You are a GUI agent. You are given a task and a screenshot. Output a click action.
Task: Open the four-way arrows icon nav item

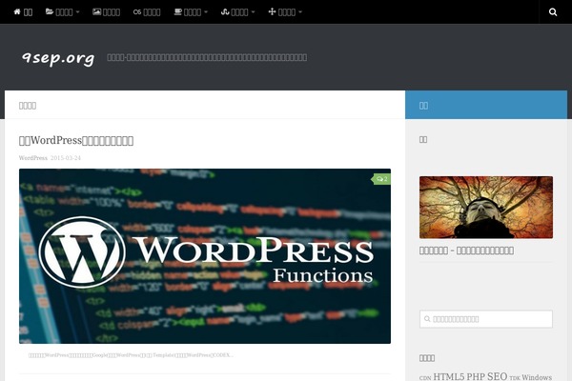pyautogui.click(x=285, y=12)
